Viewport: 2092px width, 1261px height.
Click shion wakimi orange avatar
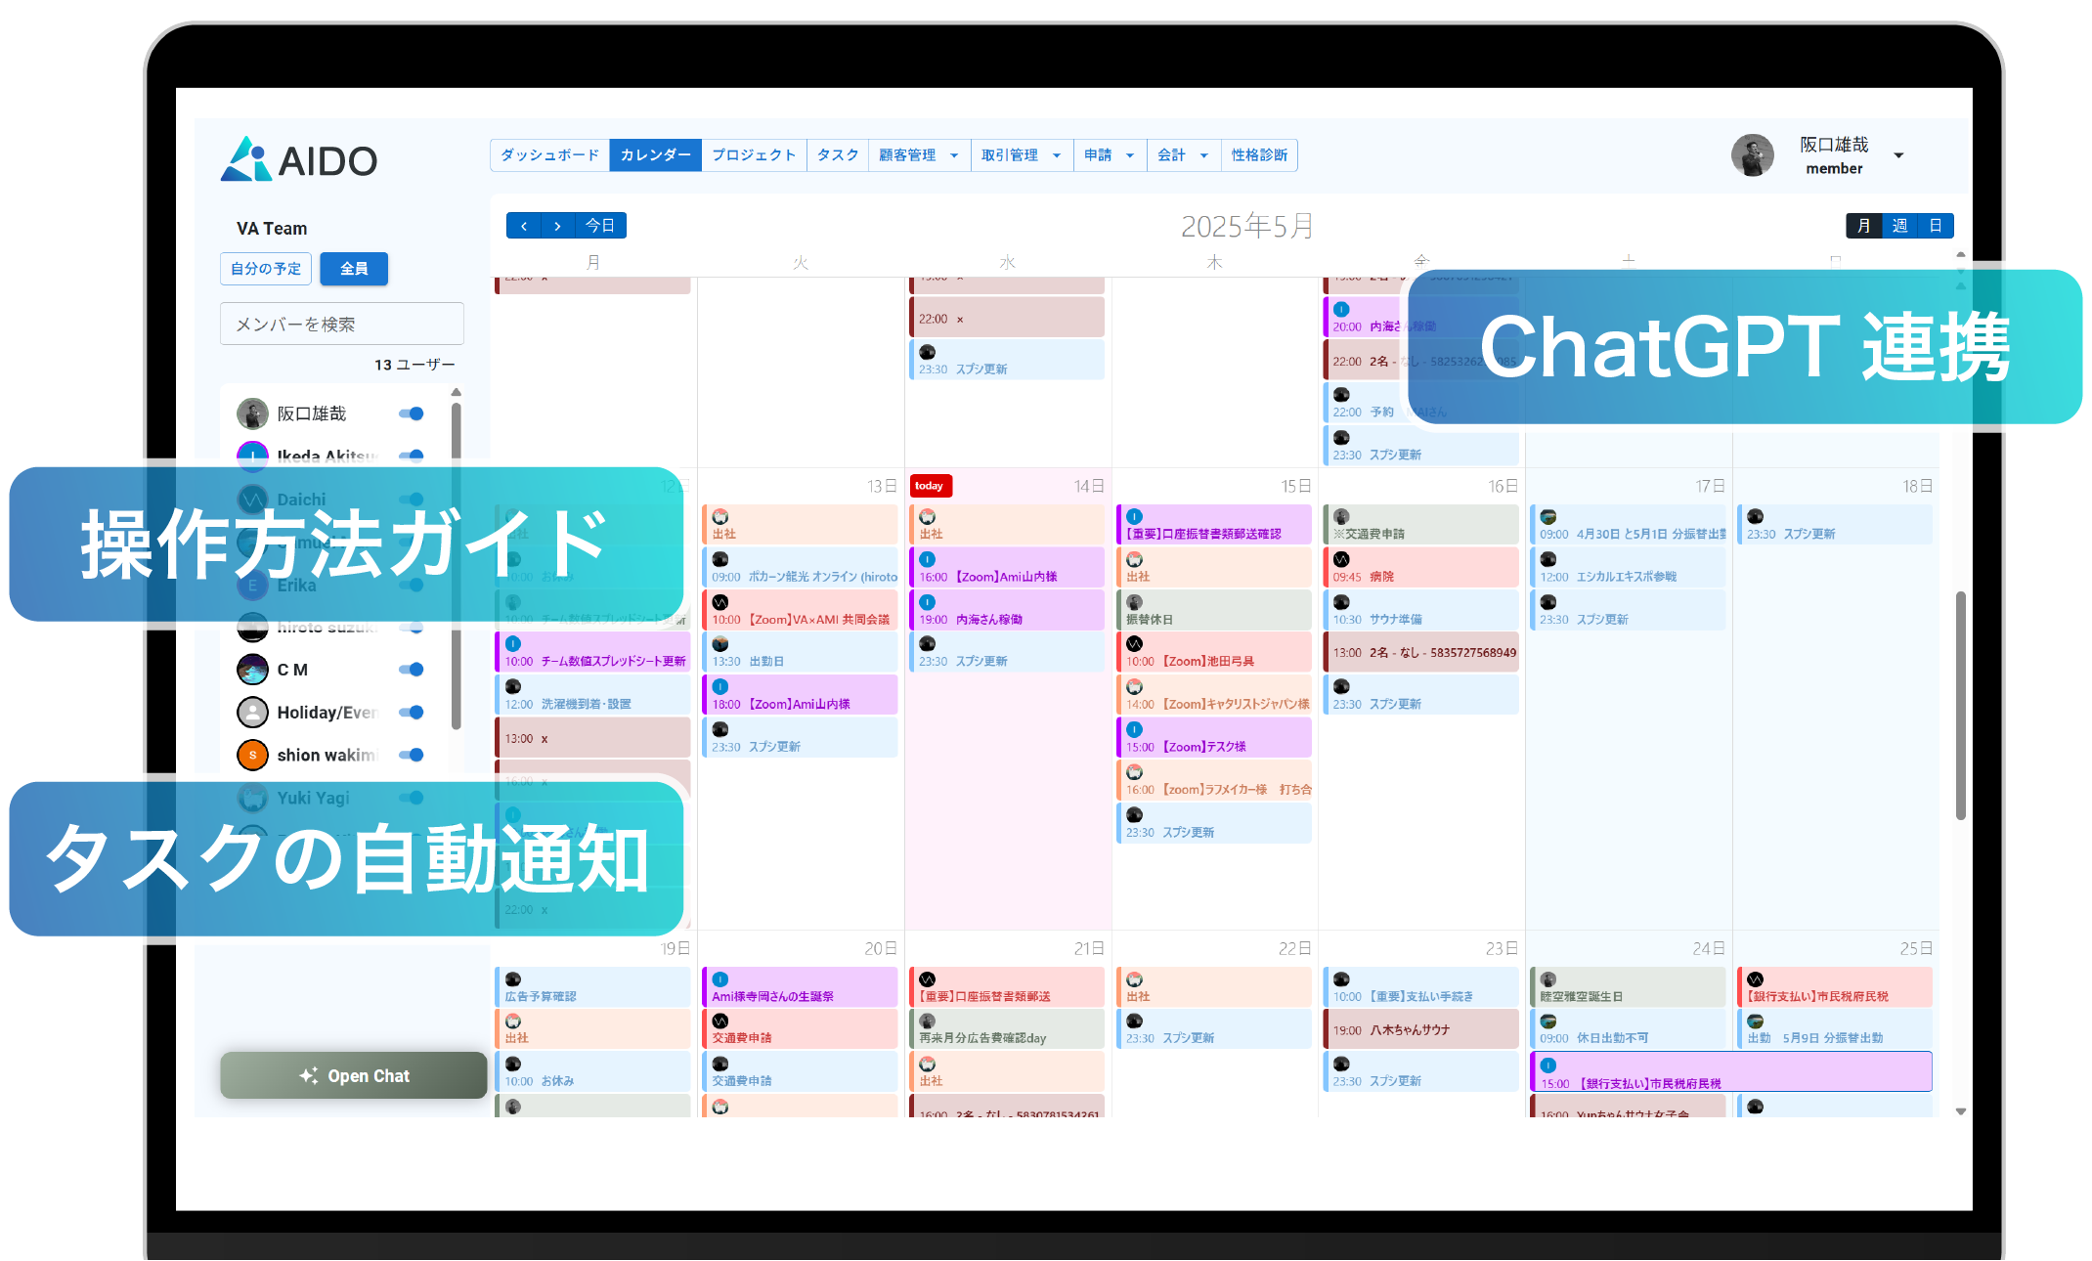pyautogui.click(x=252, y=755)
